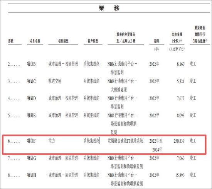Select 竣工 status in 項目F row

193,141
